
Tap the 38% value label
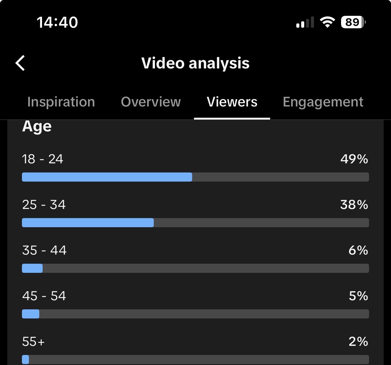pyautogui.click(x=354, y=205)
